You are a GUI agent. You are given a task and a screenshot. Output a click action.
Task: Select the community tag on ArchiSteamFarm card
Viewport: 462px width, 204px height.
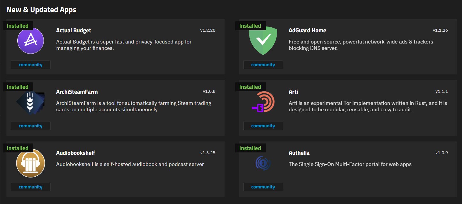(31, 126)
